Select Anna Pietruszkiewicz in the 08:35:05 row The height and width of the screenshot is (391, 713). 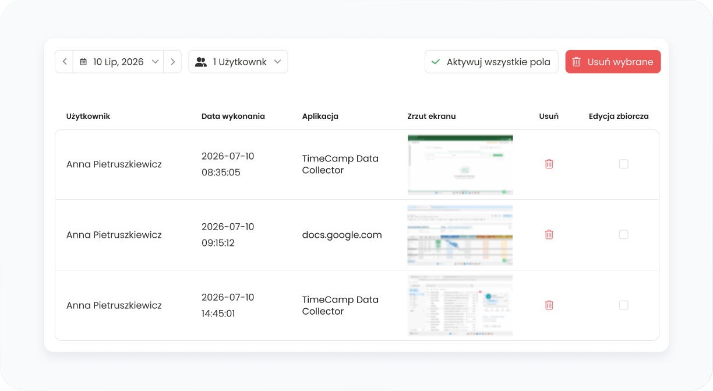point(114,164)
